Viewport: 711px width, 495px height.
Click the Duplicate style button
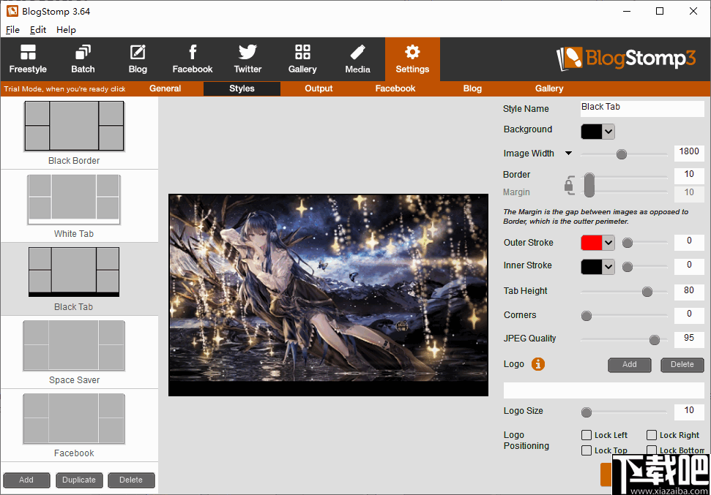point(79,480)
